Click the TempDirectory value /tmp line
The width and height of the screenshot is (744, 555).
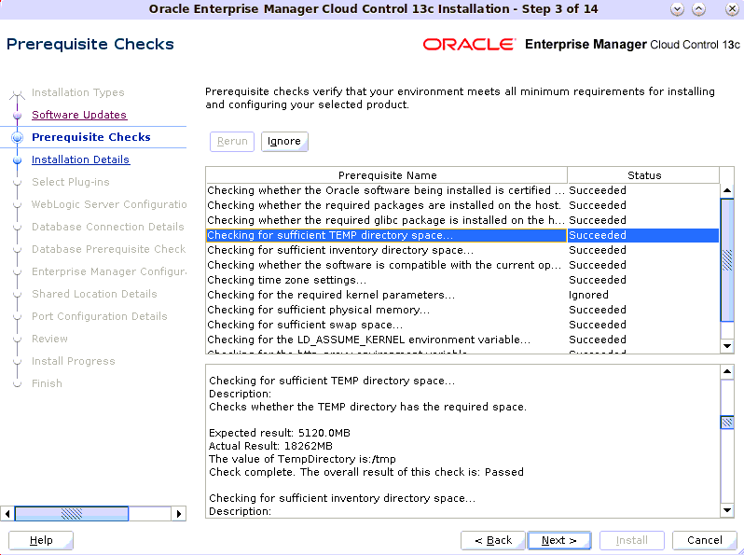coord(302,459)
